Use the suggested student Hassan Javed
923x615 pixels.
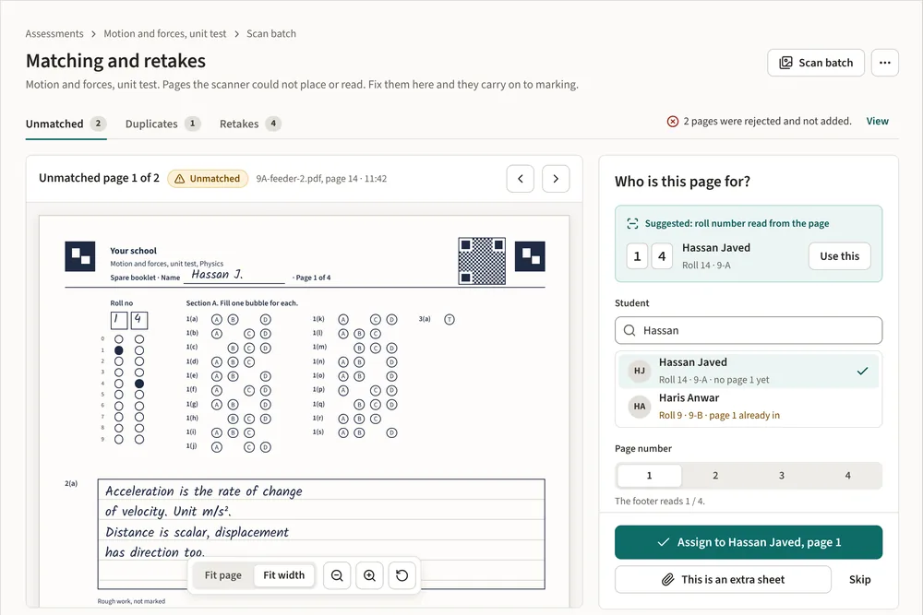pos(839,255)
